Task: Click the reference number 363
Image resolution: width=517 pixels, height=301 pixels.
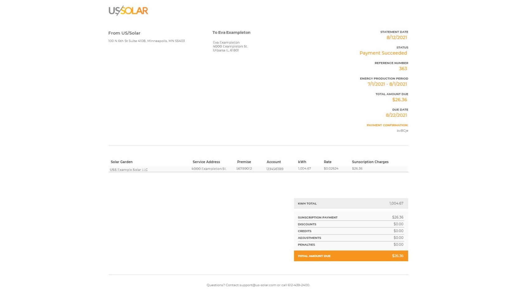Action: 403,69
